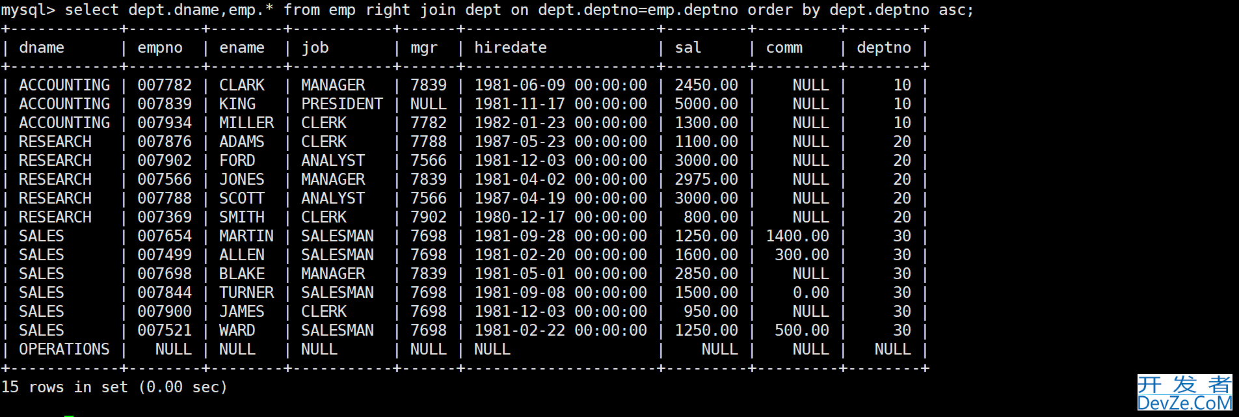
Task: Select the employee name MILLER
Action: (x=246, y=123)
